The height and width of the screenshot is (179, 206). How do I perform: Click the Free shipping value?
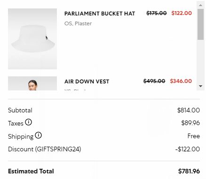pyautogui.click(x=194, y=136)
